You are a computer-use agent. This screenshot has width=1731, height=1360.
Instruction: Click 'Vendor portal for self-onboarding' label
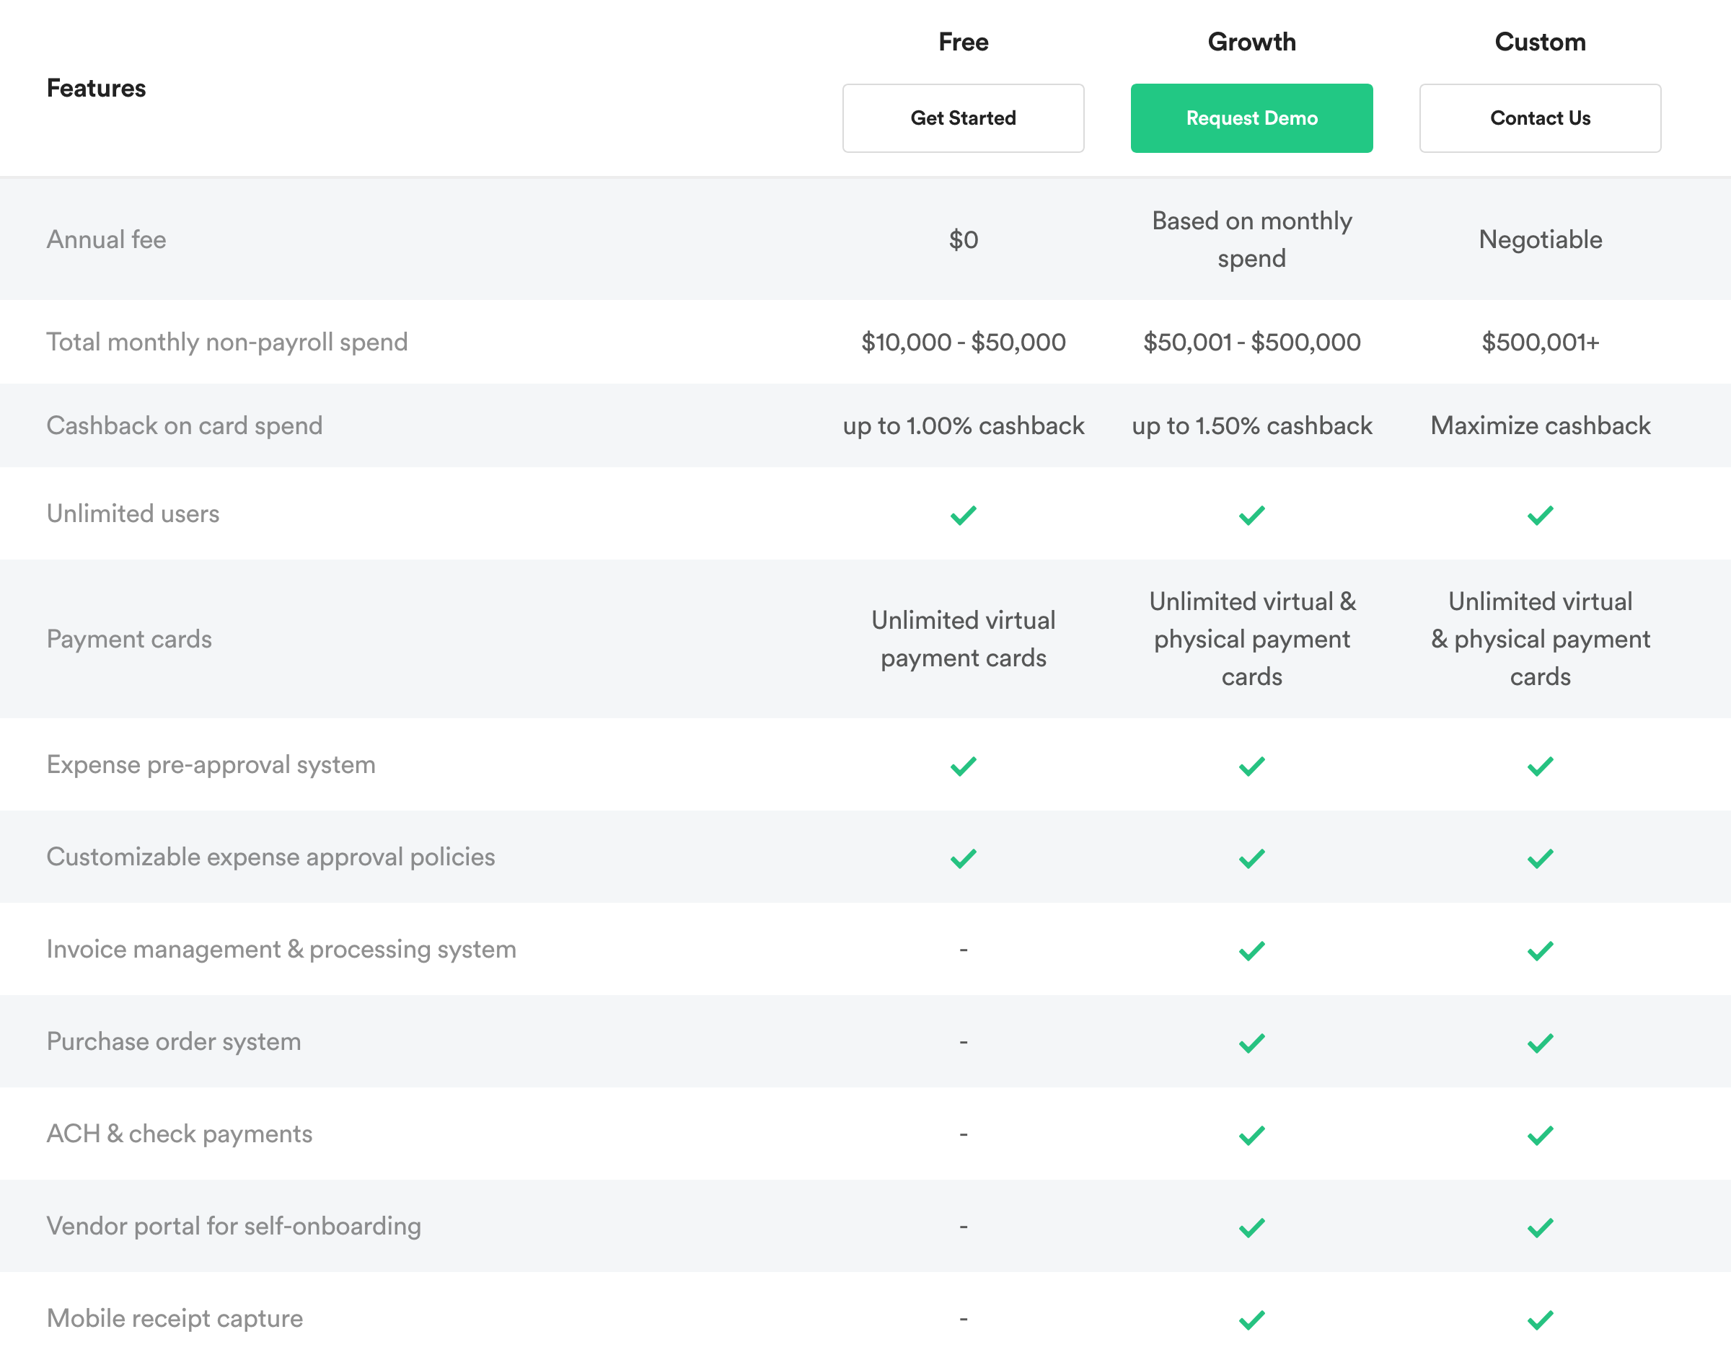pyautogui.click(x=233, y=1226)
